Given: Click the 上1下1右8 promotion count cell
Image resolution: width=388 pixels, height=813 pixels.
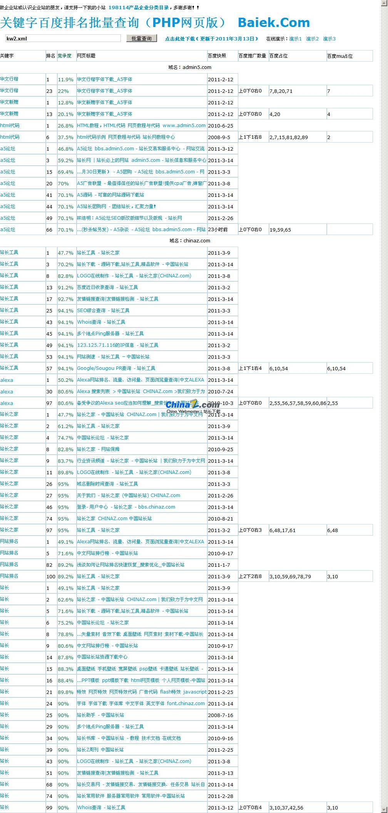Looking at the screenshot, I should click(x=253, y=137).
